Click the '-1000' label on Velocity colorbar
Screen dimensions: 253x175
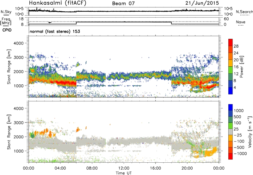pos(240,154)
